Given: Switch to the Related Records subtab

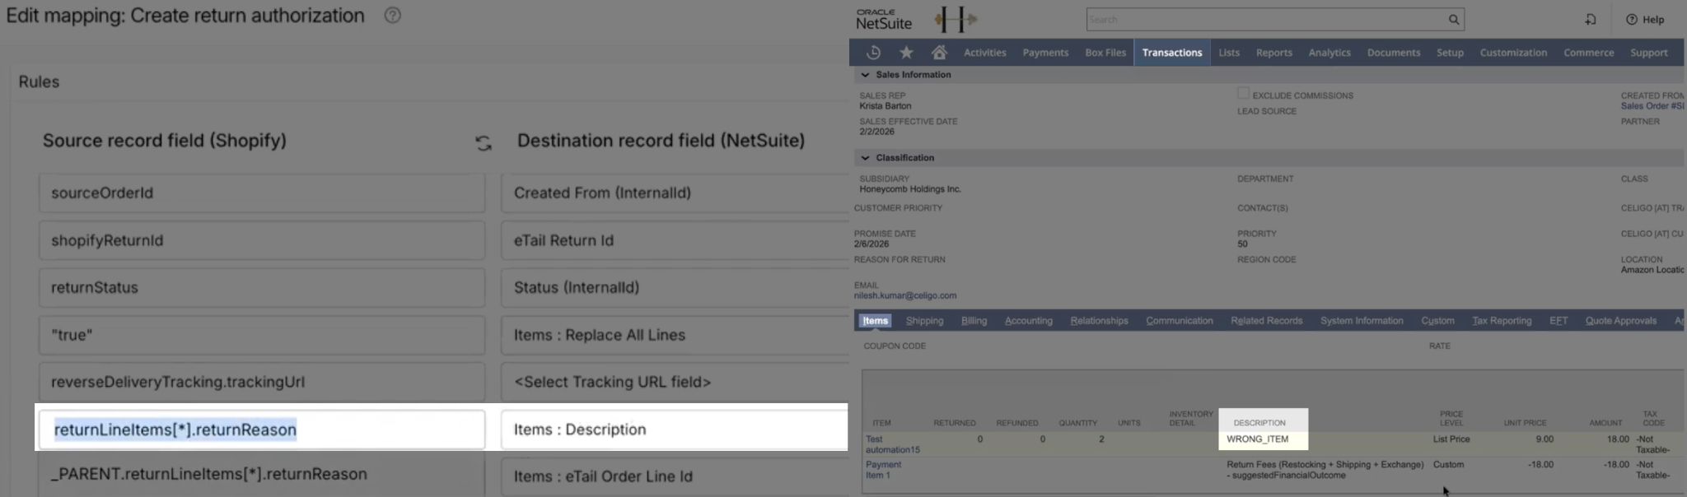Looking at the screenshot, I should pyautogui.click(x=1266, y=321).
